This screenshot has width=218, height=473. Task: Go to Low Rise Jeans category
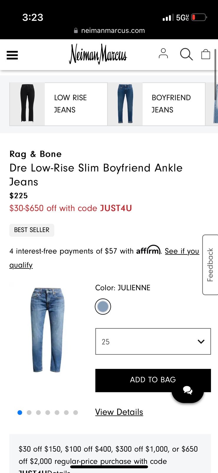(x=58, y=104)
